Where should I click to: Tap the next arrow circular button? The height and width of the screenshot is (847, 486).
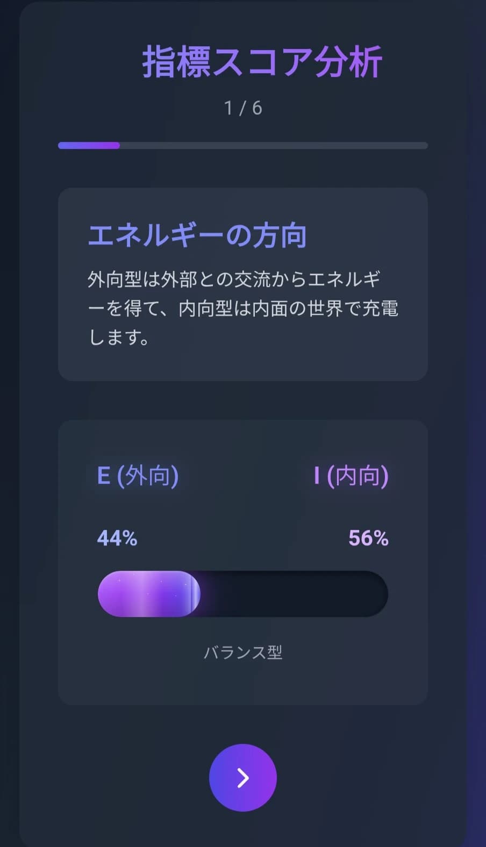click(x=242, y=777)
